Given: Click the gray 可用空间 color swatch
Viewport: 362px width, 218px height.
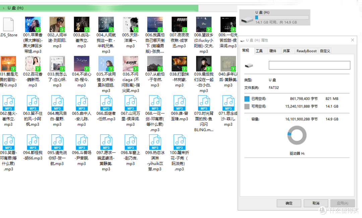Looking at the screenshot, I should (247, 106).
